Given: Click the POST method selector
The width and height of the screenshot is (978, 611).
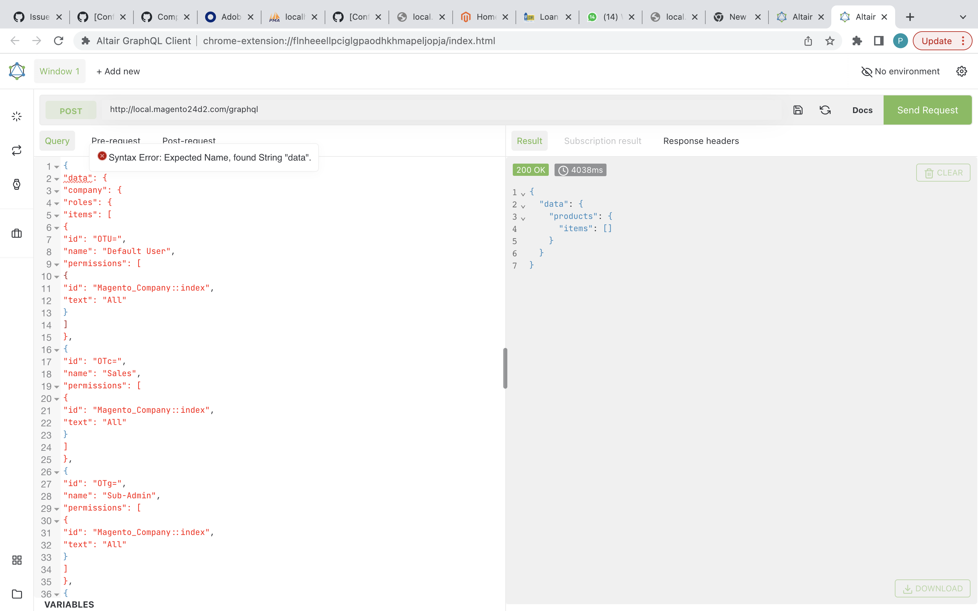Looking at the screenshot, I should coord(71,110).
